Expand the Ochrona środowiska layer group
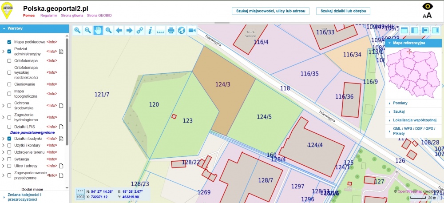 pos(3,106)
